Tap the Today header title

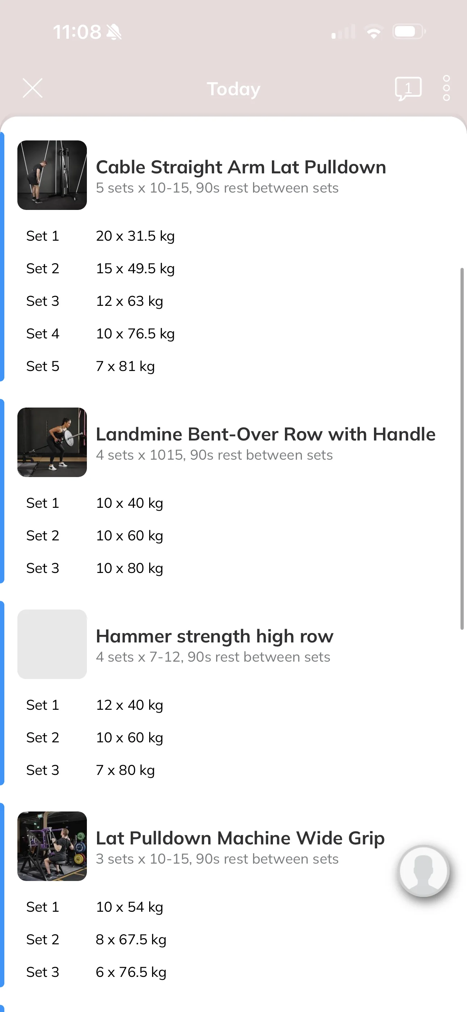pyautogui.click(x=233, y=89)
